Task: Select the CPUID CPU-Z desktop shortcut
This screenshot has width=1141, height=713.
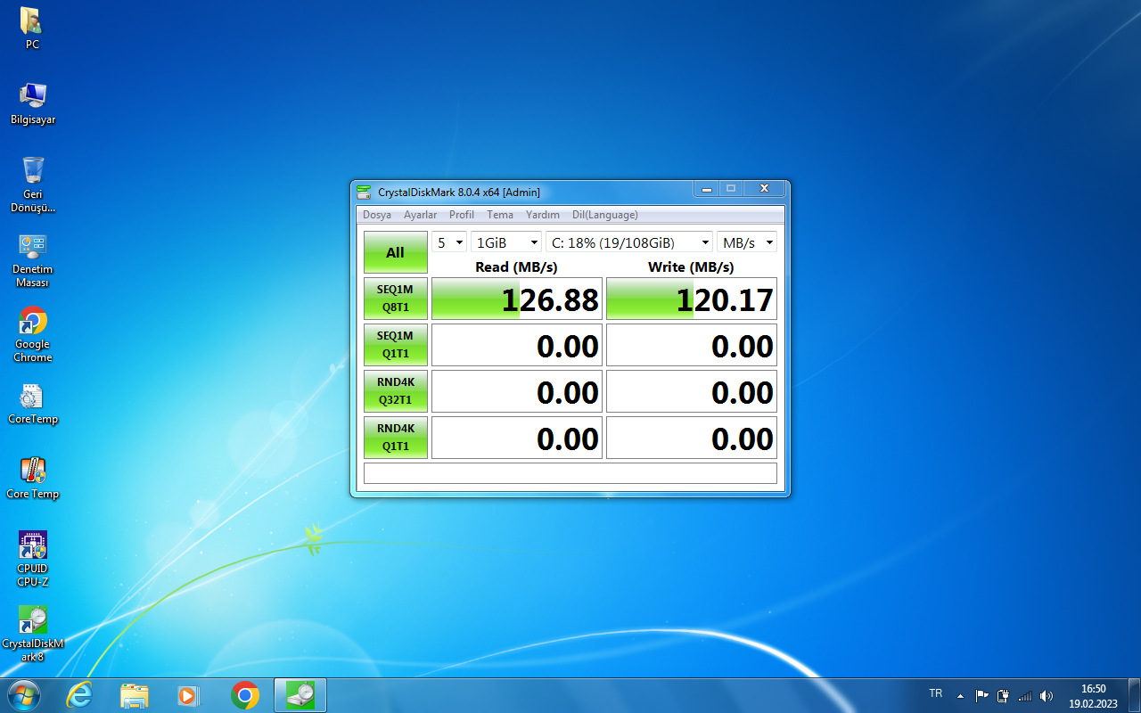Action: [x=33, y=559]
